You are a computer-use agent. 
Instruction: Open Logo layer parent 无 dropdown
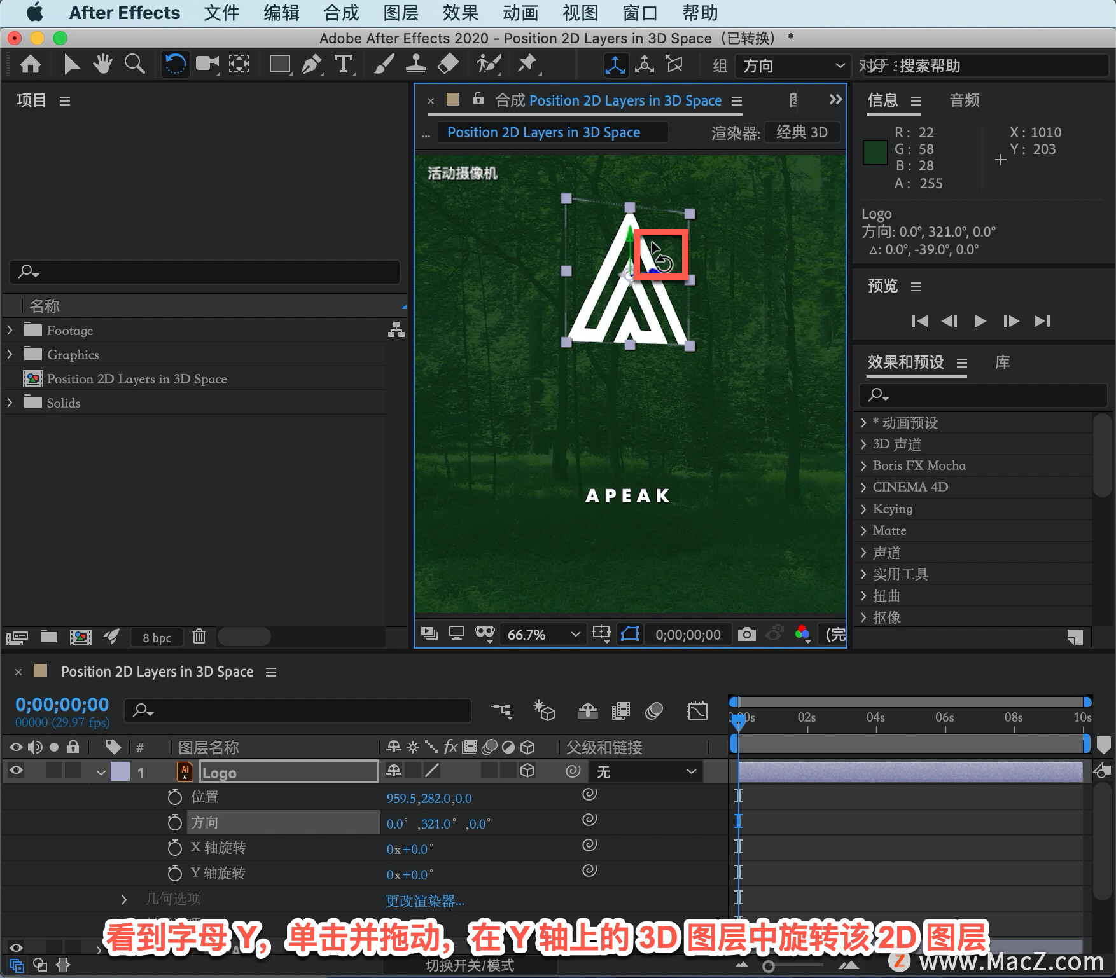(646, 772)
